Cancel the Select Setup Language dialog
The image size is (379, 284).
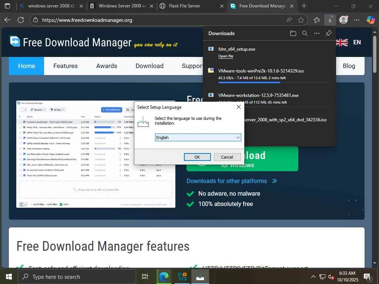(x=227, y=157)
